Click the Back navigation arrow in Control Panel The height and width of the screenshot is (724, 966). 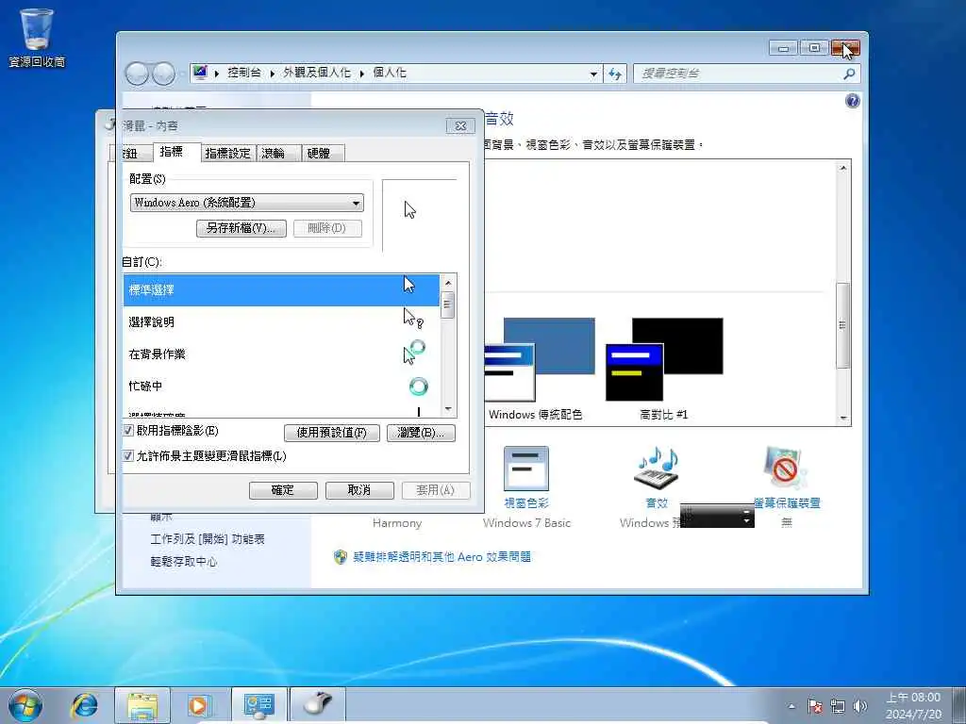[x=137, y=74]
